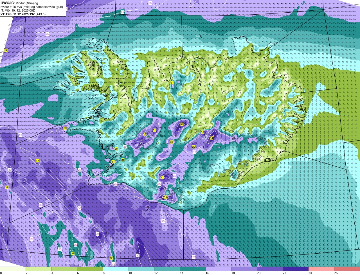Click the yellow 39 maximum gust label

click(165, 197)
